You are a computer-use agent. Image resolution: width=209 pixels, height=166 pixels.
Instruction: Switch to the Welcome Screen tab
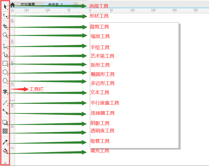(28, 4)
